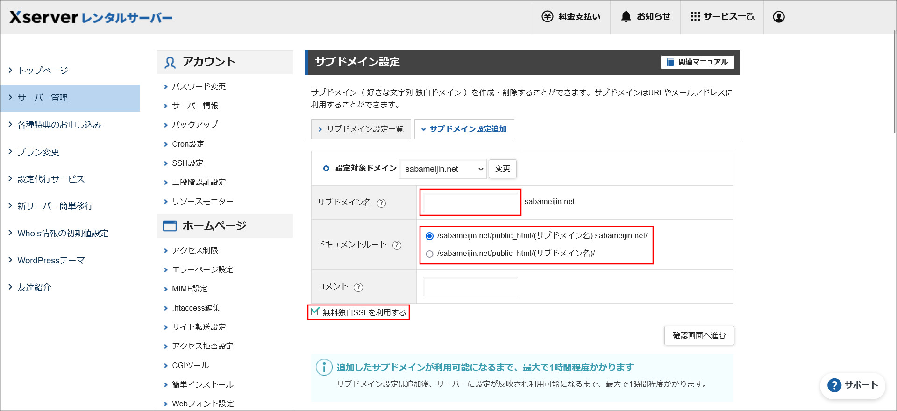Open サーバー情報 link

coord(195,106)
